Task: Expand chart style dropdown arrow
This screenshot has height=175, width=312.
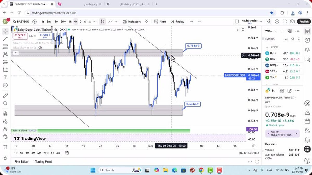Action: (116, 22)
